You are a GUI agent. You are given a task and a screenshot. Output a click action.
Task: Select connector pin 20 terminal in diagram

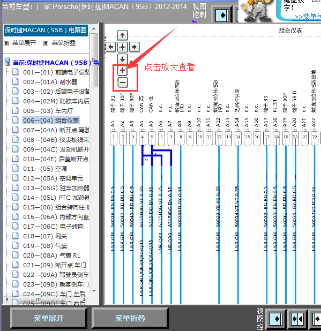pyautogui.click(x=295, y=138)
